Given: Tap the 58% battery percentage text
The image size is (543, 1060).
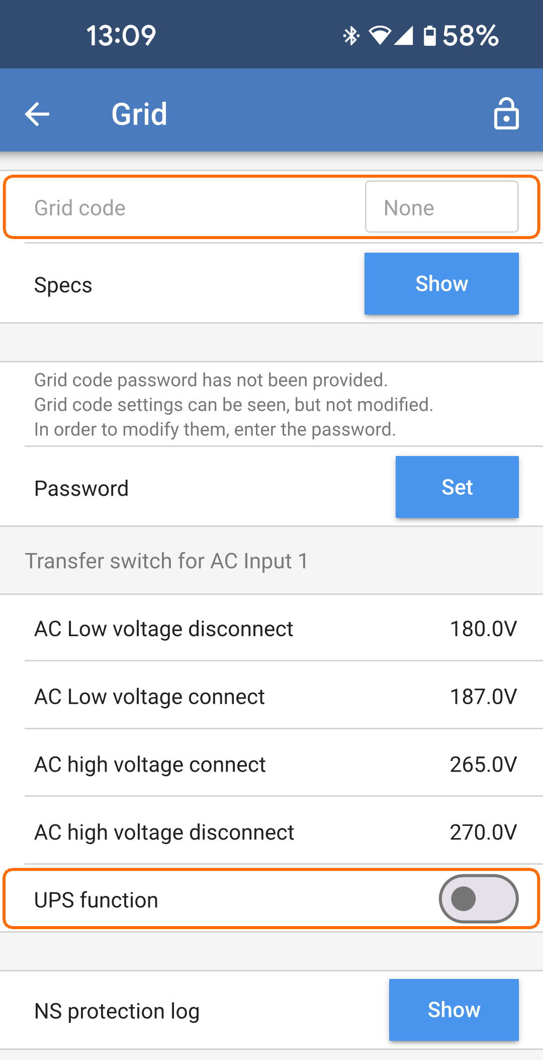Looking at the screenshot, I should tap(471, 36).
